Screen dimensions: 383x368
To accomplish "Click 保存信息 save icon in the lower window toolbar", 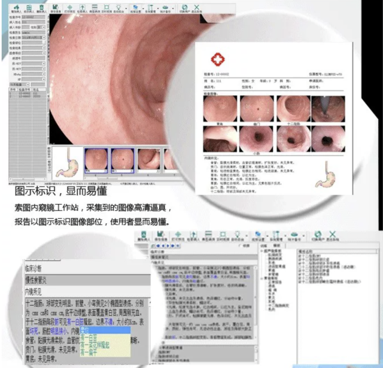I will [x=161, y=236].
